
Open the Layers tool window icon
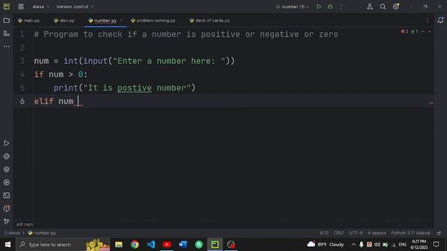tap(6, 169)
